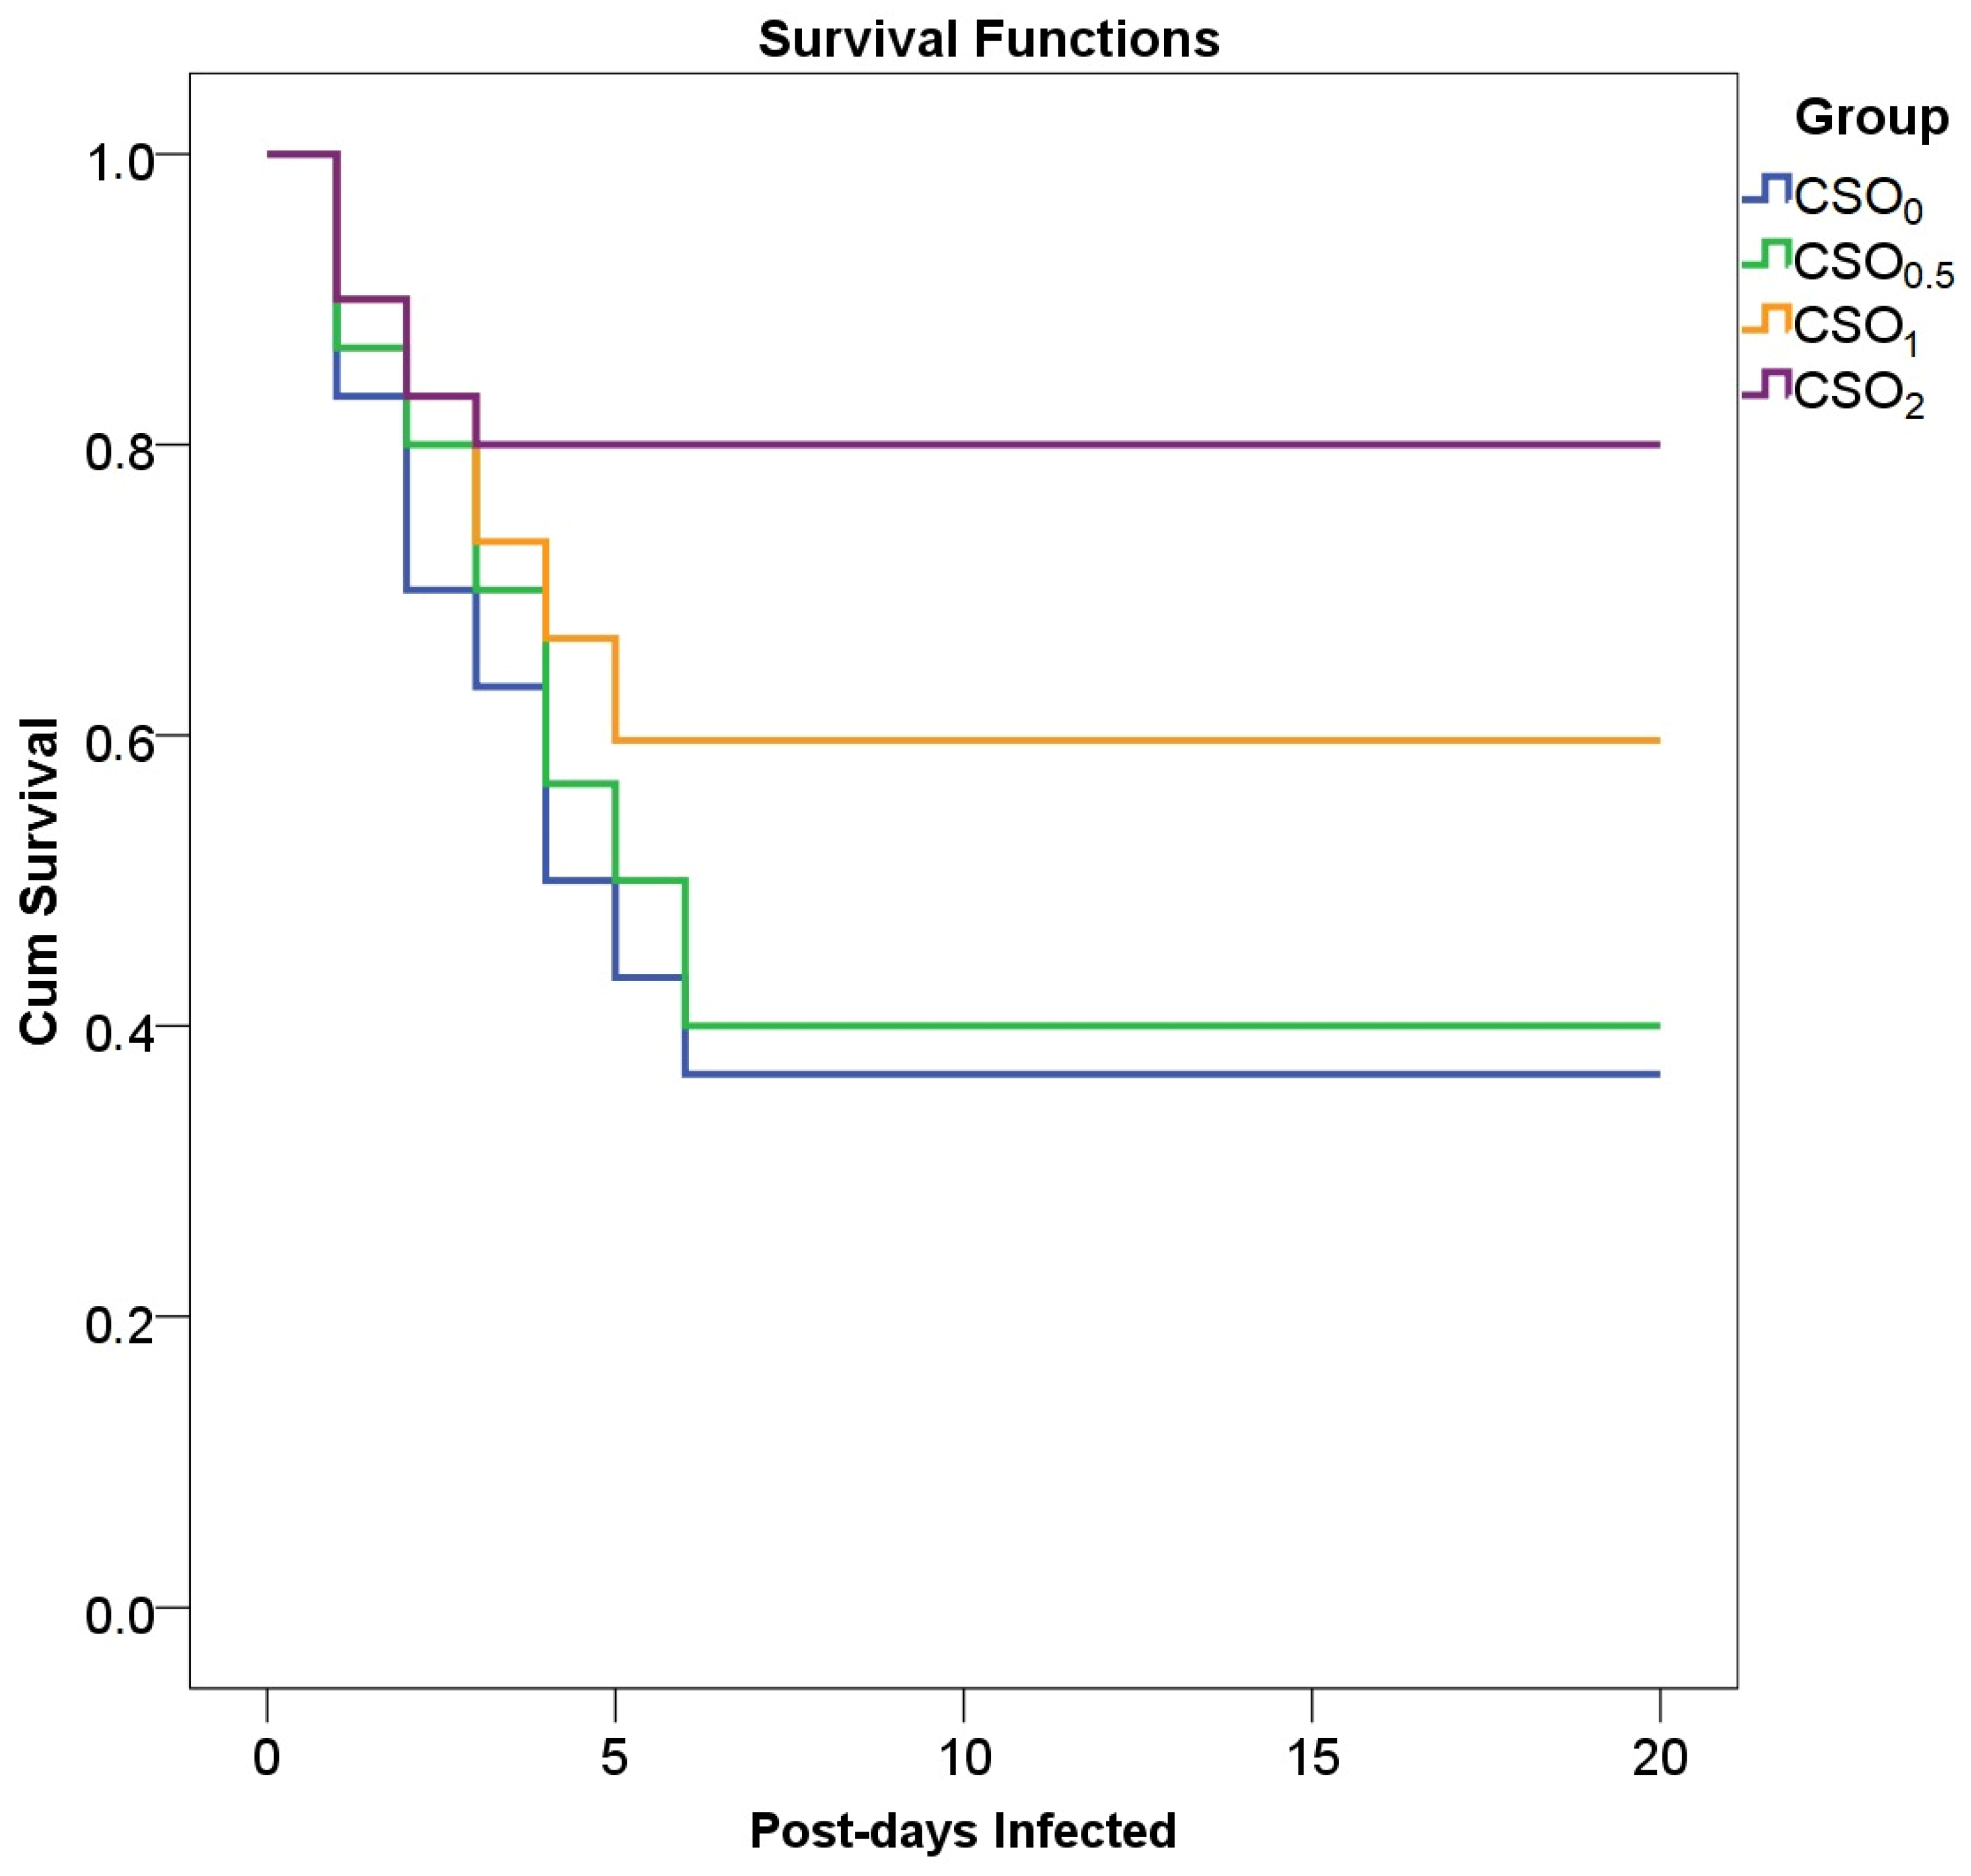Select the CSO0.5 legend label

point(1873,264)
